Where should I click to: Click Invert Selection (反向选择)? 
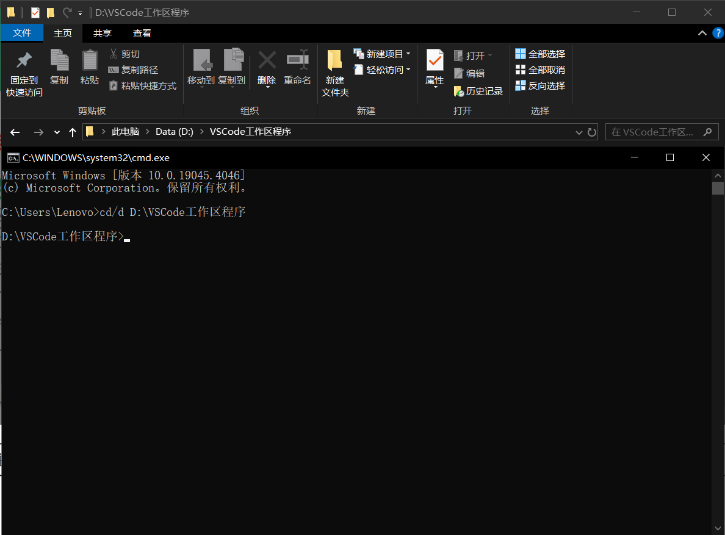[540, 85]
